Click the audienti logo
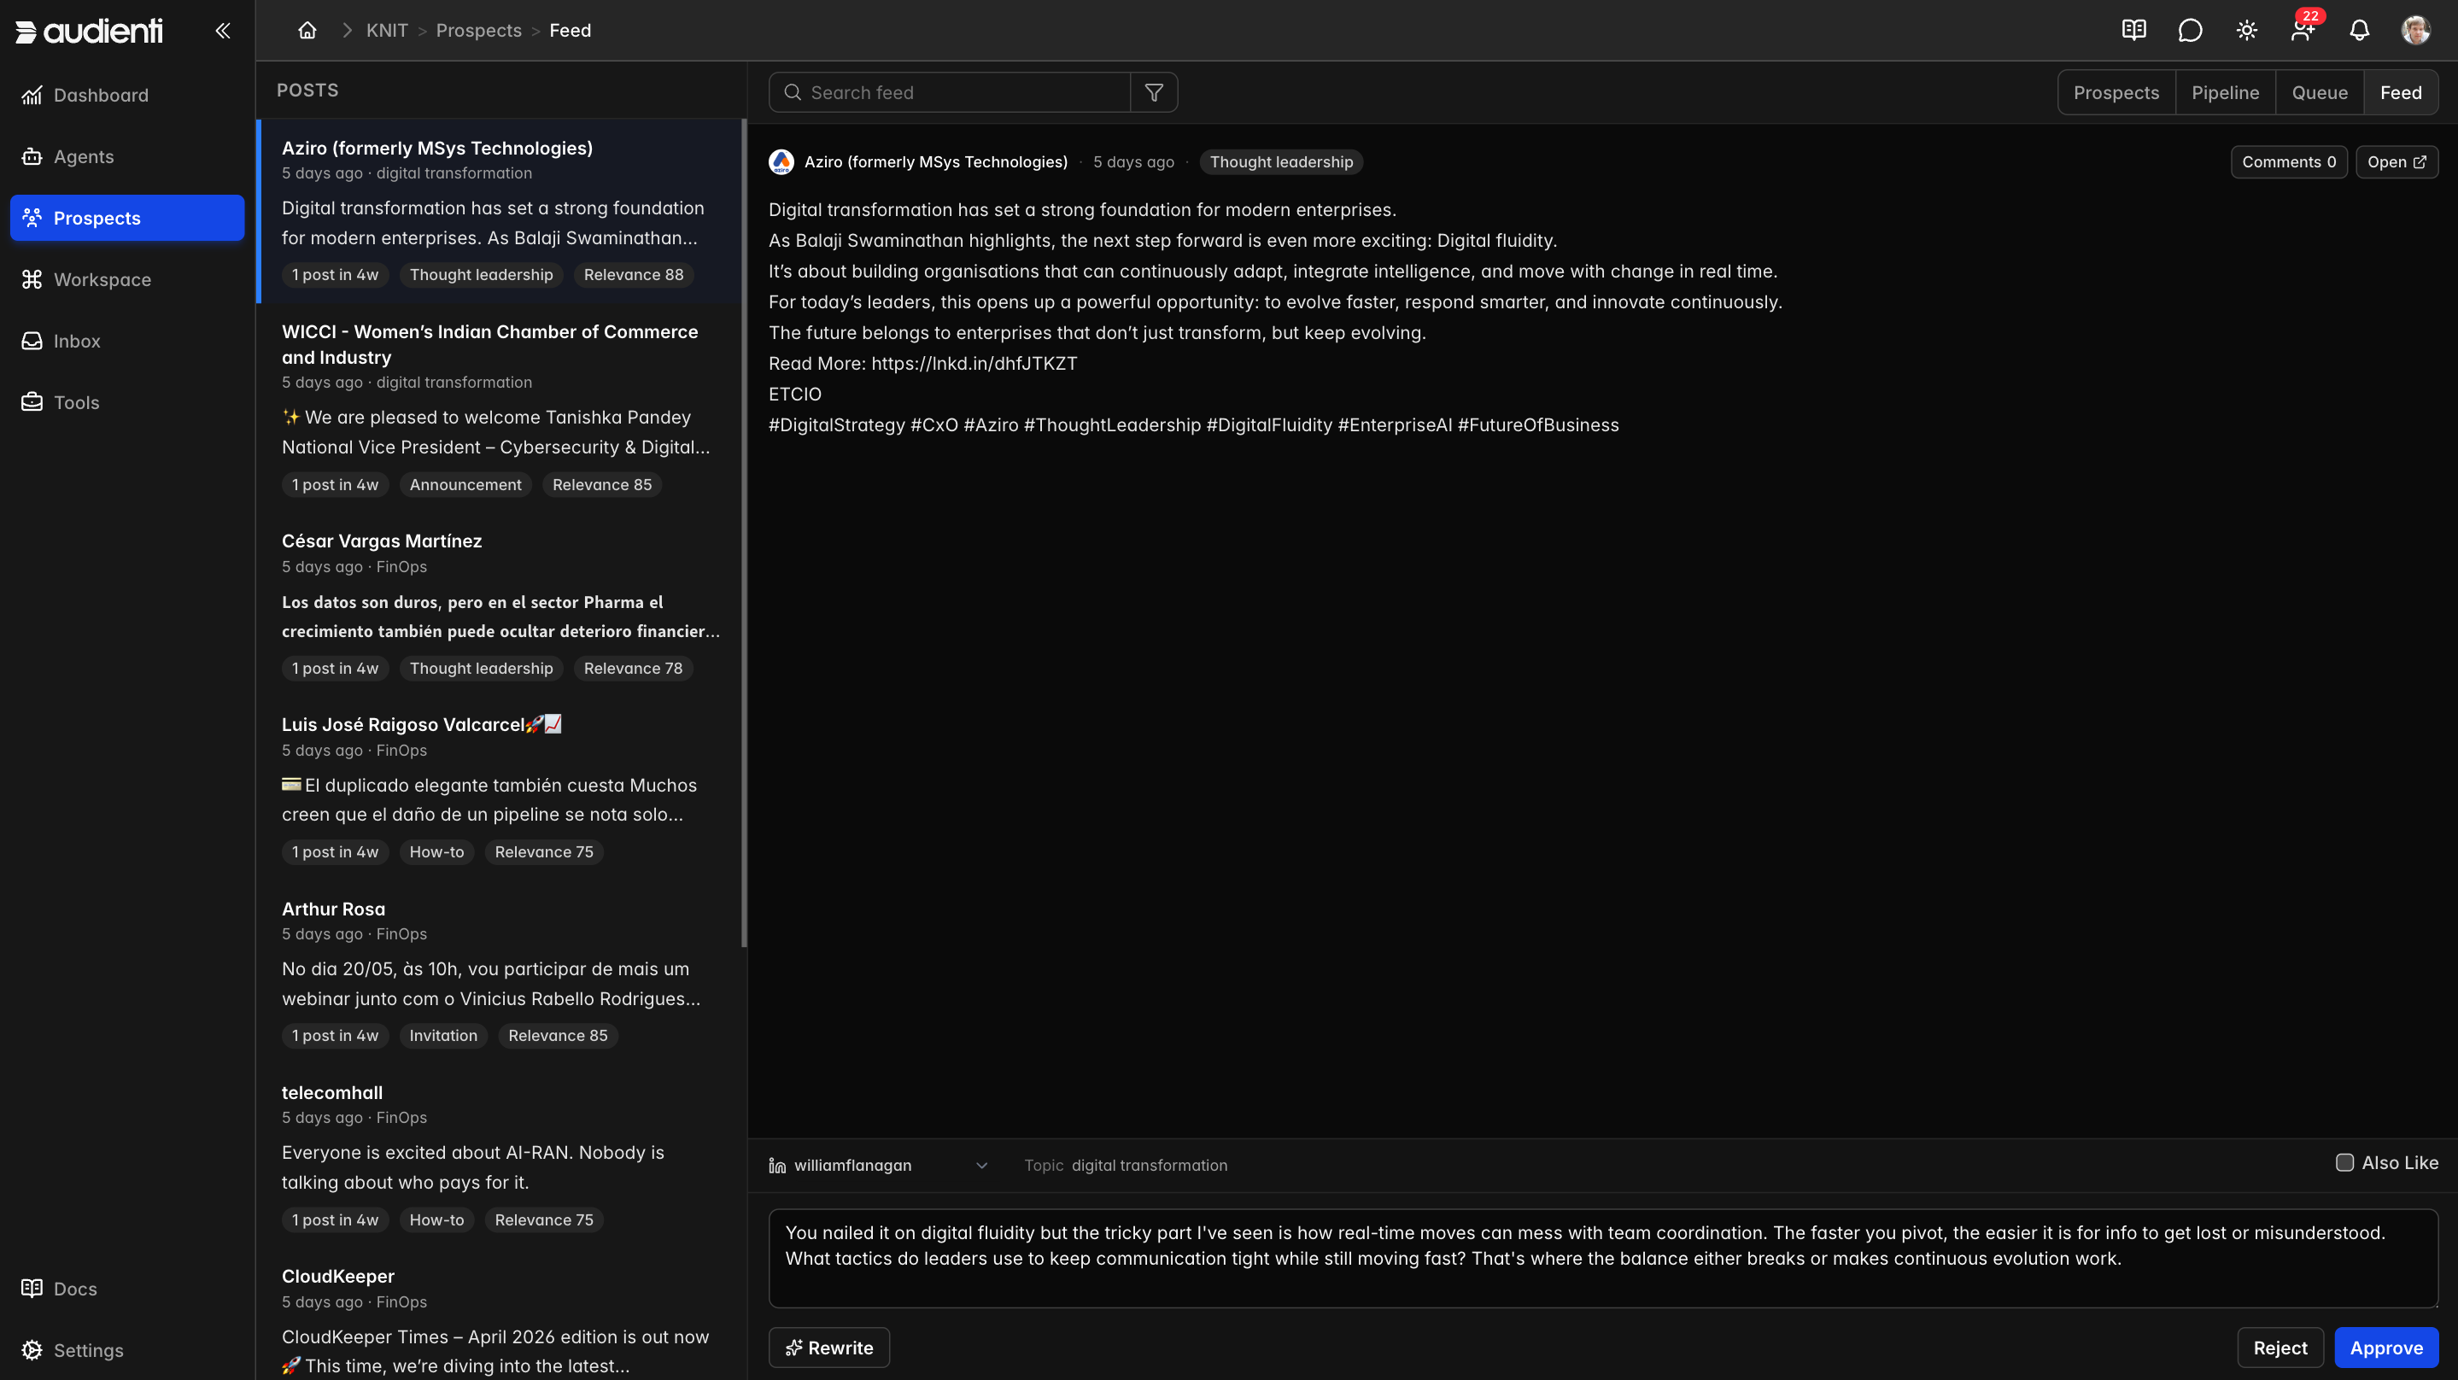The height and width of the screenshot is (1380, 2458). [x=89, y=31]
